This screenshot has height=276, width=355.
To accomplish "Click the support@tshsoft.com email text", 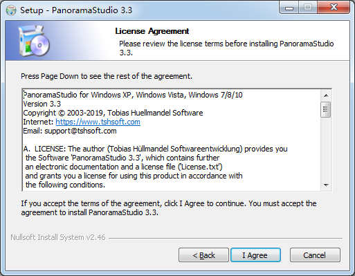I will pos(80,131).
